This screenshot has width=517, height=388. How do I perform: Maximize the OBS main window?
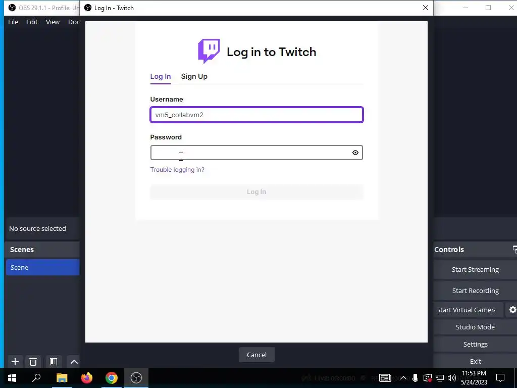point(488,8)
